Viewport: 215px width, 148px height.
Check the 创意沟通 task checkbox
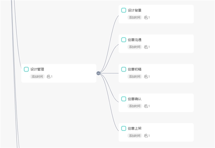tap(124, 40)
